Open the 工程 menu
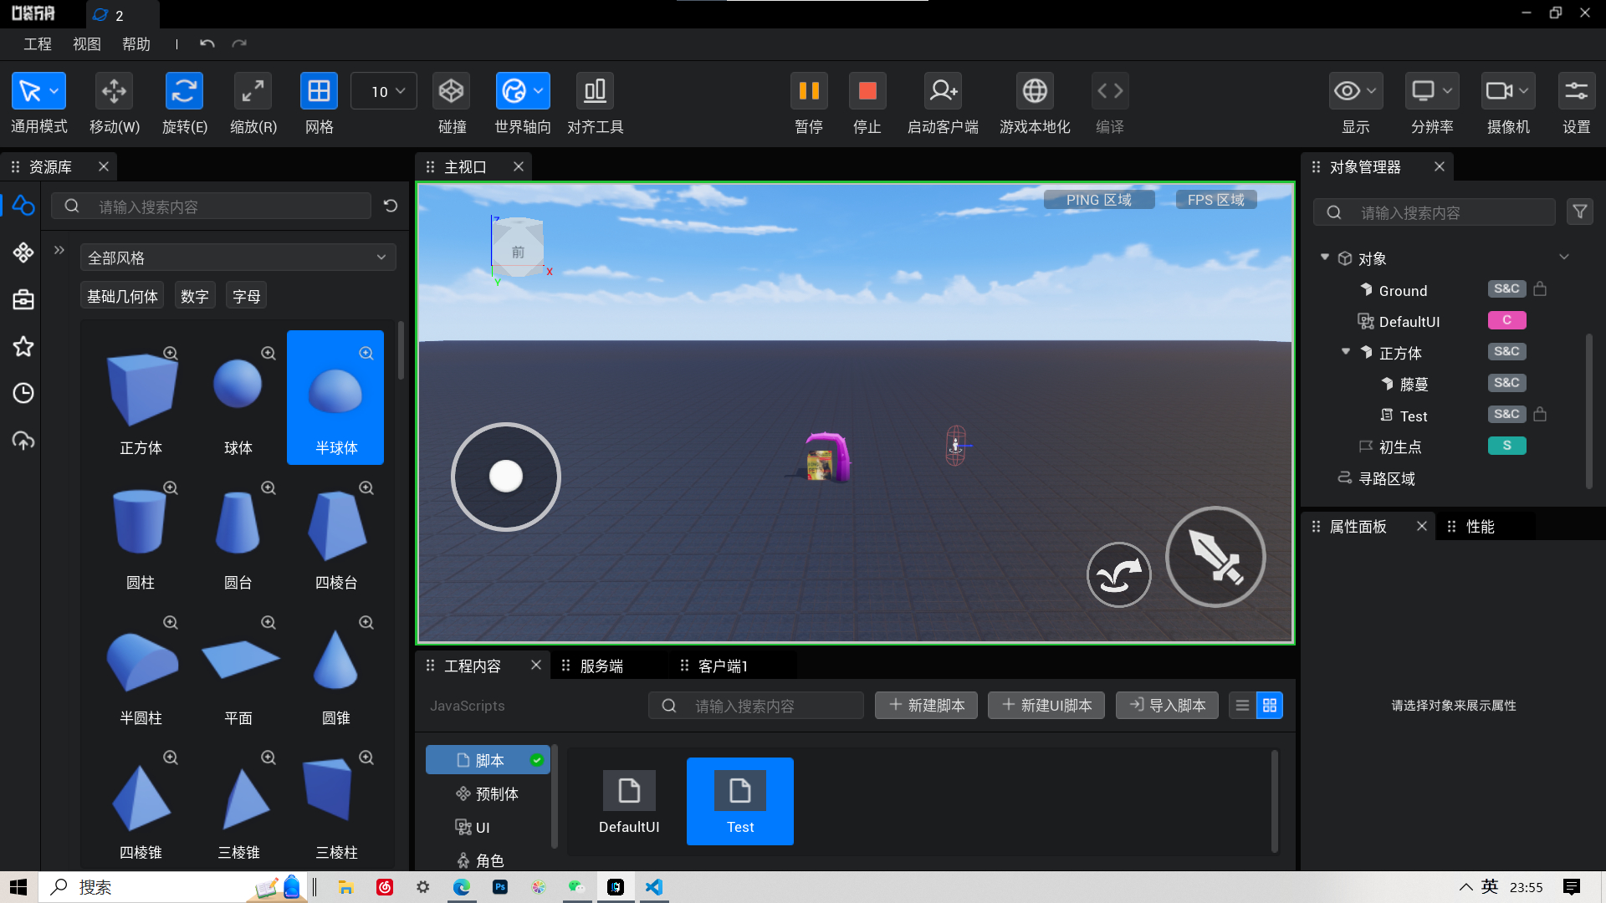Viewport: 1606px width, 903px height. pyautogui.click(x=38, y=44)
